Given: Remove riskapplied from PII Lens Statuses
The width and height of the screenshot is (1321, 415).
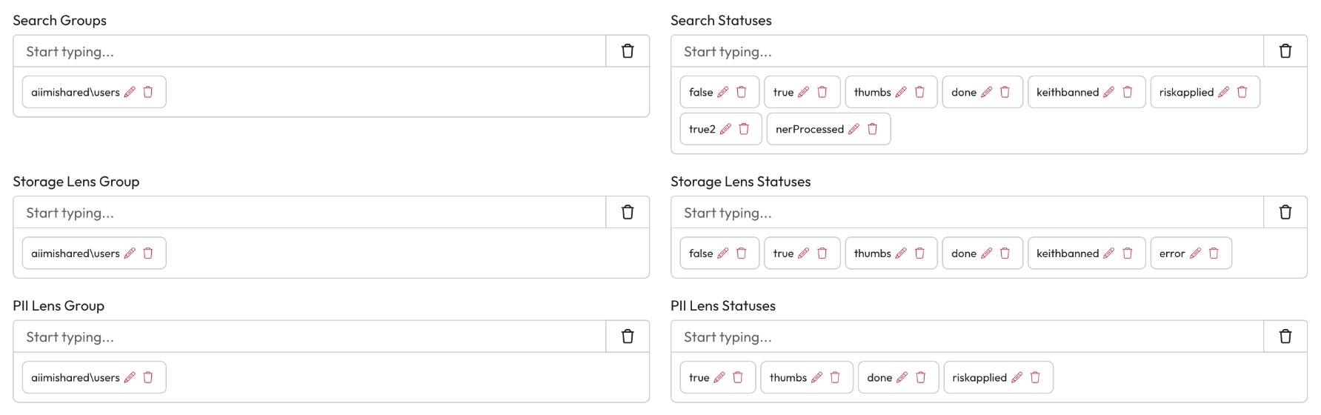Looking at the screenshot, I should [1036, 377].
